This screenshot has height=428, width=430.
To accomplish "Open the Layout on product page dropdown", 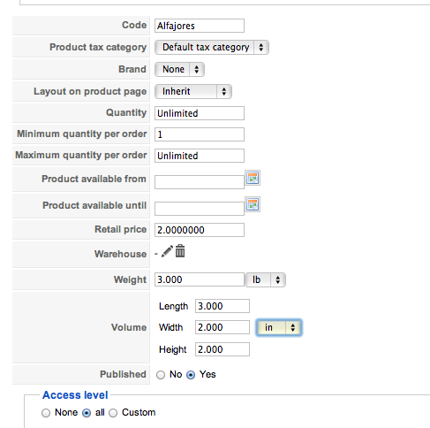I will 193,91.
